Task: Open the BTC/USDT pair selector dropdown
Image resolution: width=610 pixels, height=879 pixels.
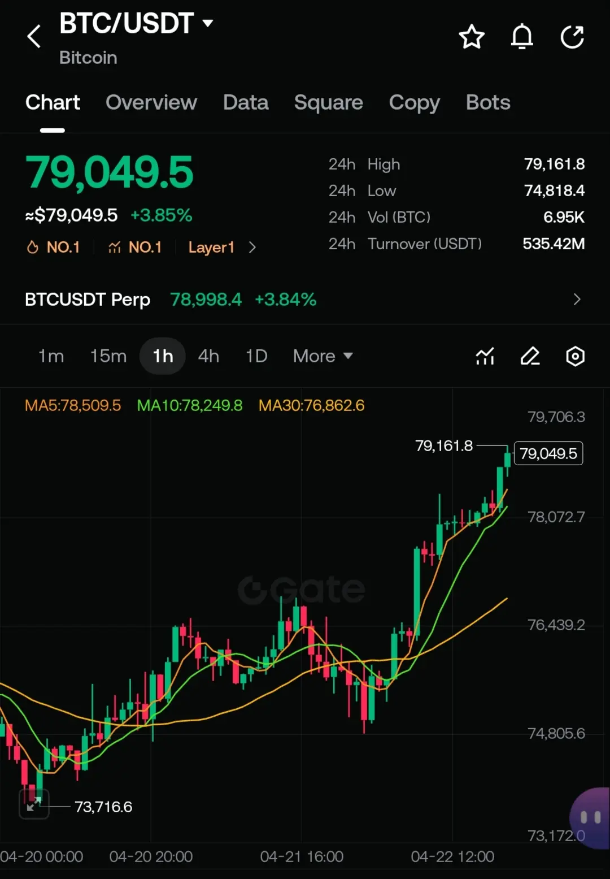Action: [x=136, y=24]
